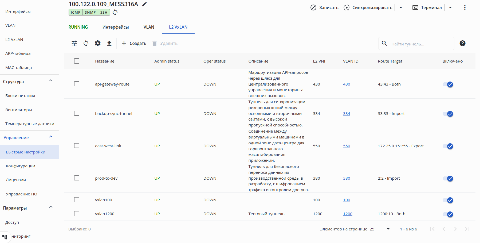The width and height of the screenshot is (480, 243).
Task: Tick the checkbox for vxlan1200
Action: click(x=77, y=214)
